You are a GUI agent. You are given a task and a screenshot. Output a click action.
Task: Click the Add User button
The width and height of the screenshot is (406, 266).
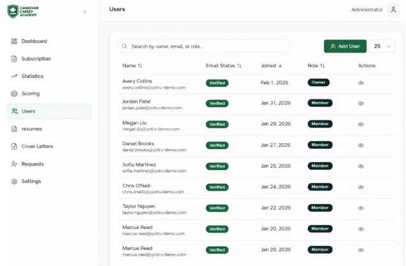345,47
